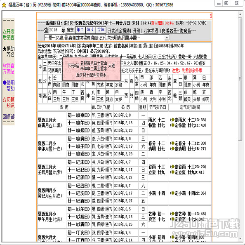Open sidebar item ☆历算知识
The image size is (245, 245).
(x=9, y=103)
